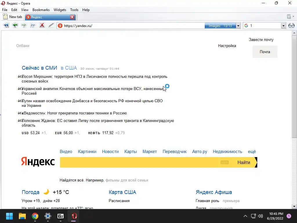Open the Edit menu
Viewport: 297px width, 223px height.
coord(14,10)
